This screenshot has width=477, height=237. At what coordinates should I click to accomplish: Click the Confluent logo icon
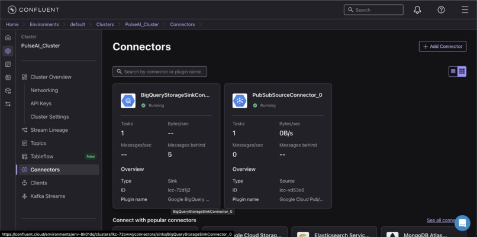pos(12,9)
